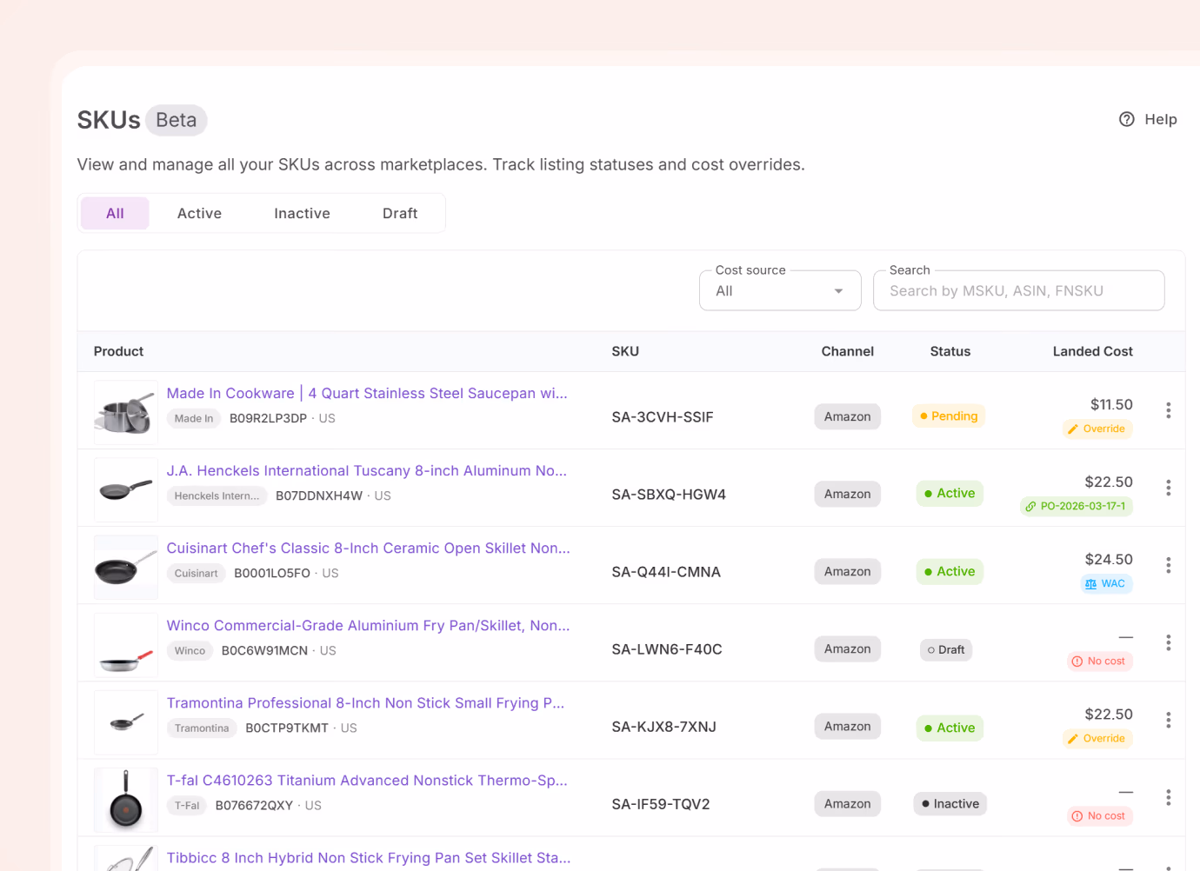Expand the Cost source dropdown
The height and width of the screenshot is (871, 1200).
[x=780, y=290]
